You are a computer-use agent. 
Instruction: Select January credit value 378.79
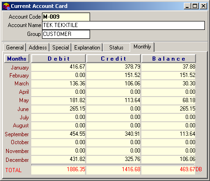pos(113,67)
